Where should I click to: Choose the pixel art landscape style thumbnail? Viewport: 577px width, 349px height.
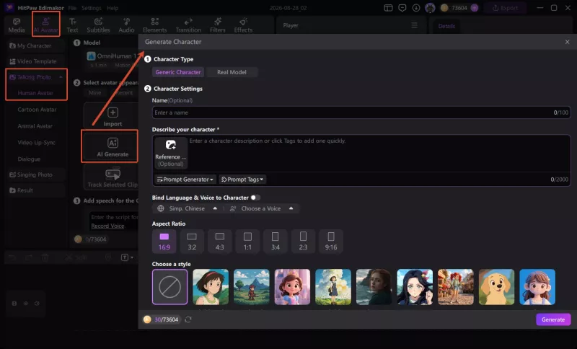[251, 287]
